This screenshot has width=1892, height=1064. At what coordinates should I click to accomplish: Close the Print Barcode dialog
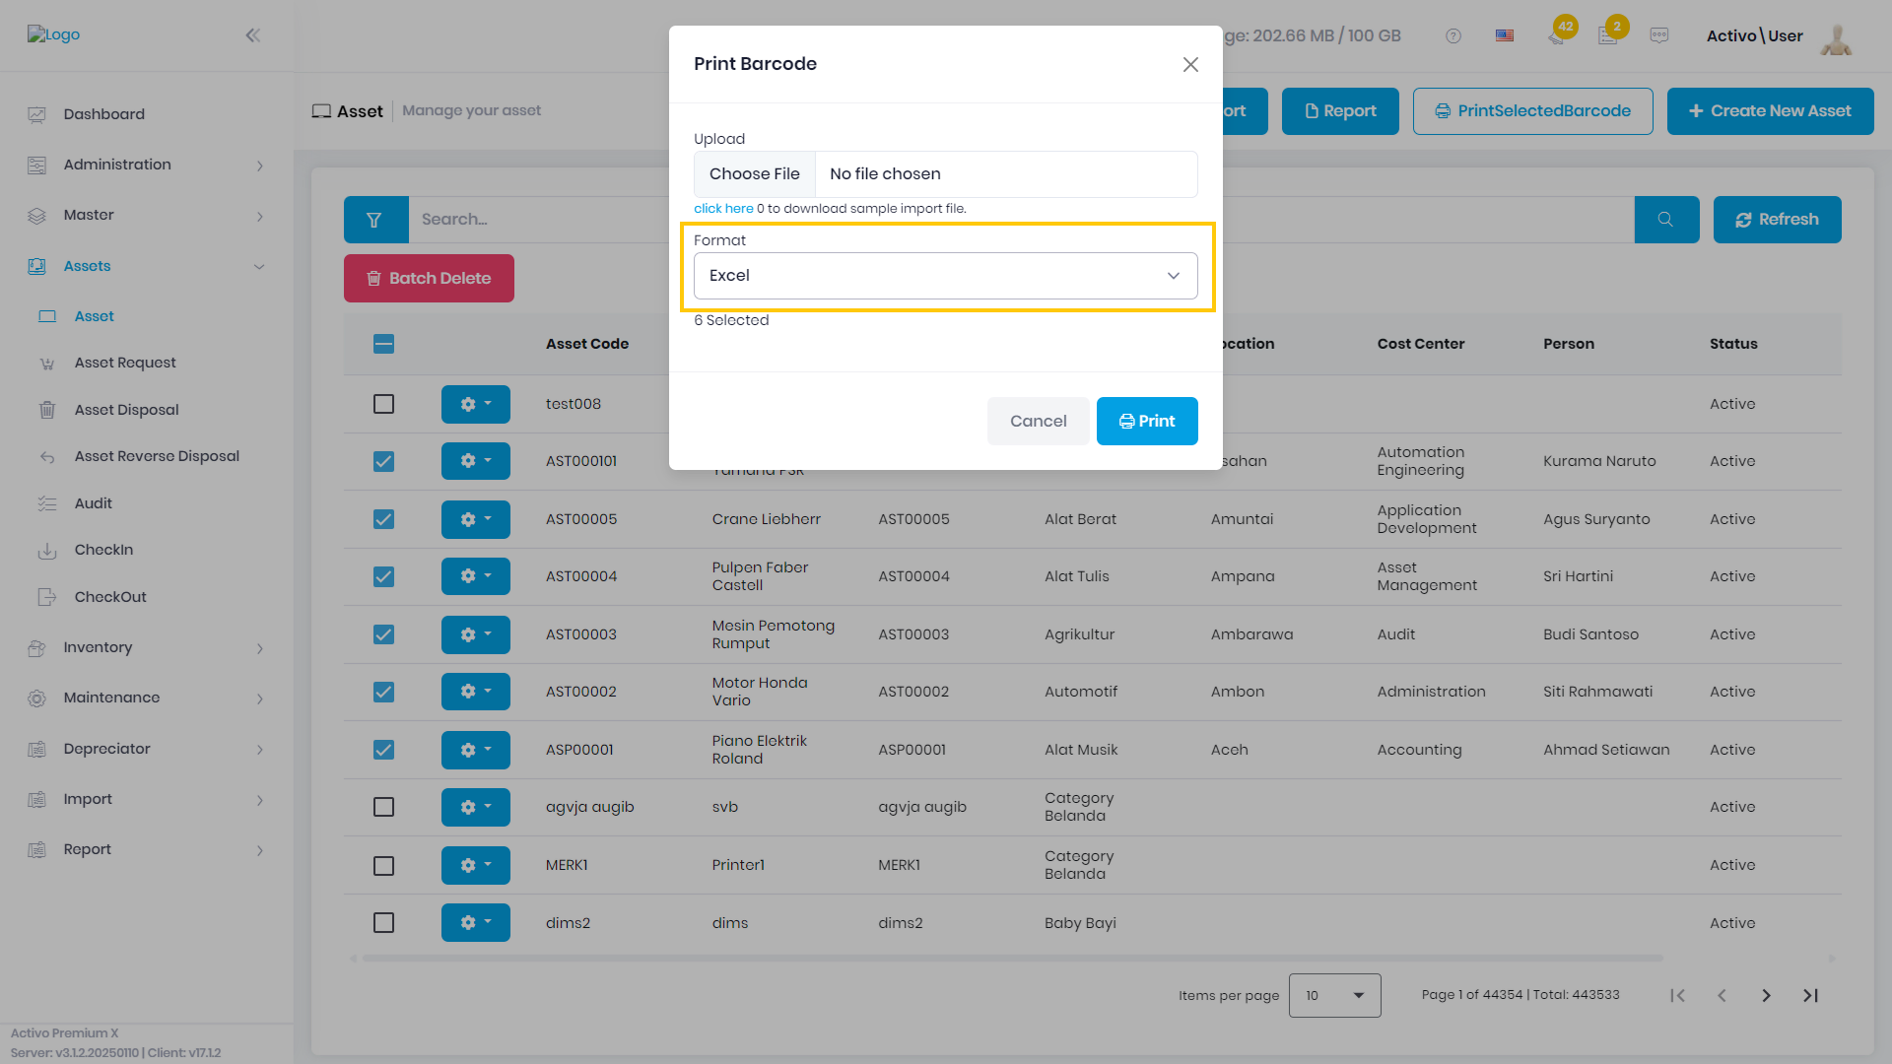[x=1190, y=64]
